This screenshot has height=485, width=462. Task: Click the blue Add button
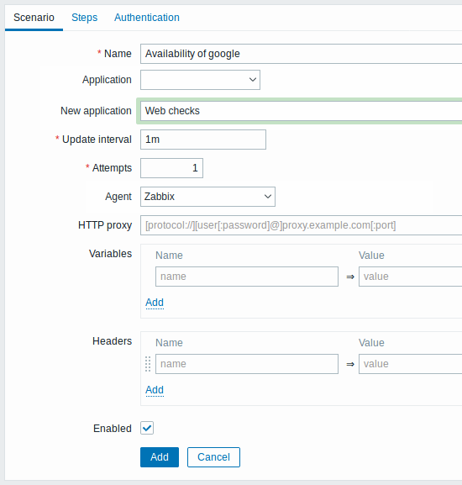[160, 457]
